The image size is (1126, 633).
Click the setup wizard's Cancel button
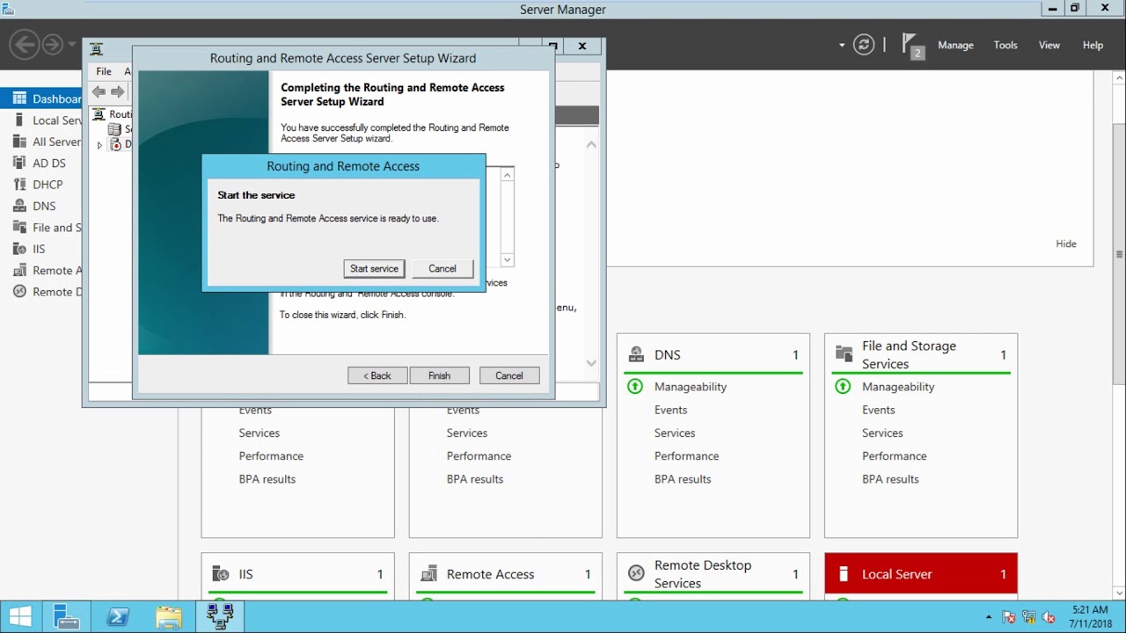pyautogui.click(x=508, y=375)
